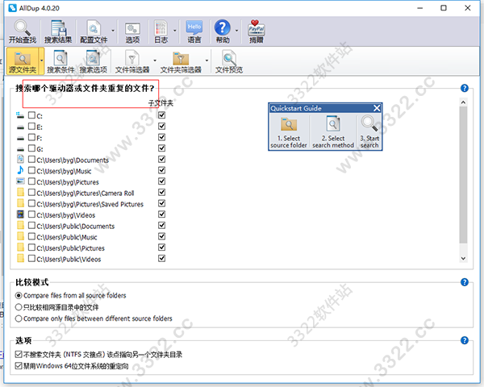484x387 pixels.
Task: Maximize the AllDup window
Action: (444, 8)
